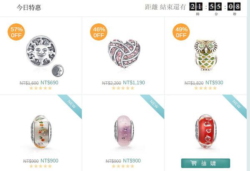Open the green owl charm image

click(x=206, y=55)
